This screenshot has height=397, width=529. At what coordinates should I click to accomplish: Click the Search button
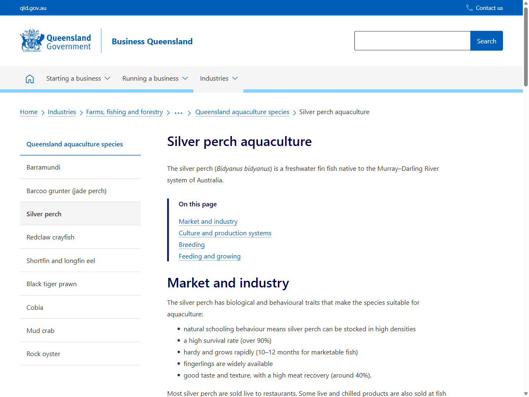pos(486,41)
